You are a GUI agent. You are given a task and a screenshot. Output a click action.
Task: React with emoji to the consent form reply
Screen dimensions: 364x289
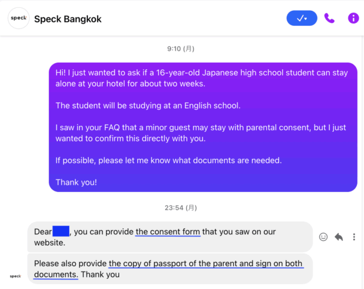point(324,237)
